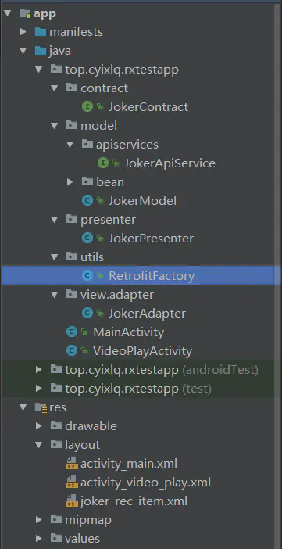Select the apiservices package
The width and height of the screenshot is (282, 549).
tap(127, 144)
